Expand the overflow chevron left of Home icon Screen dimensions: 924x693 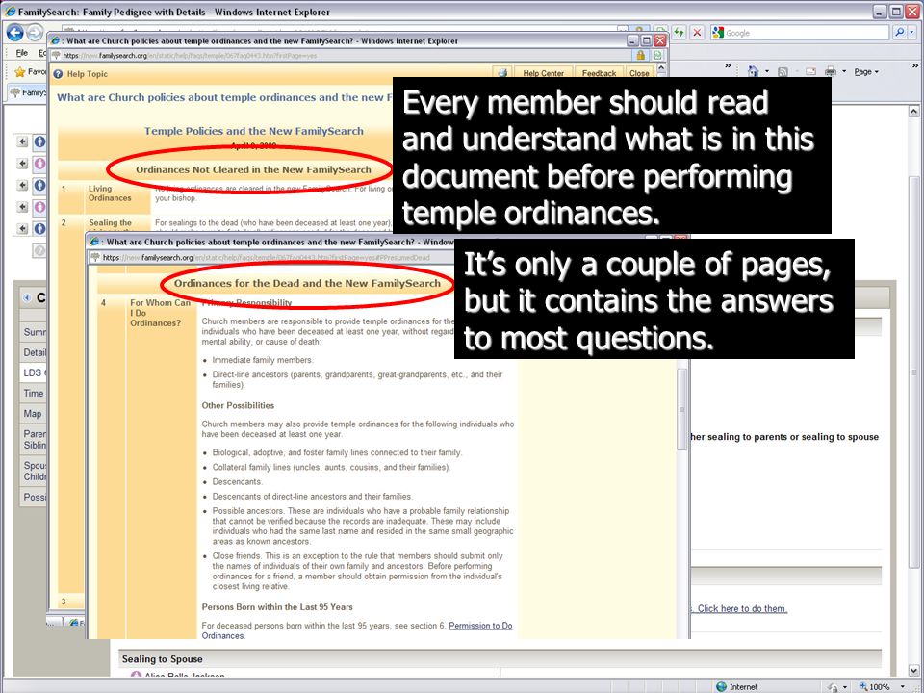728,65
